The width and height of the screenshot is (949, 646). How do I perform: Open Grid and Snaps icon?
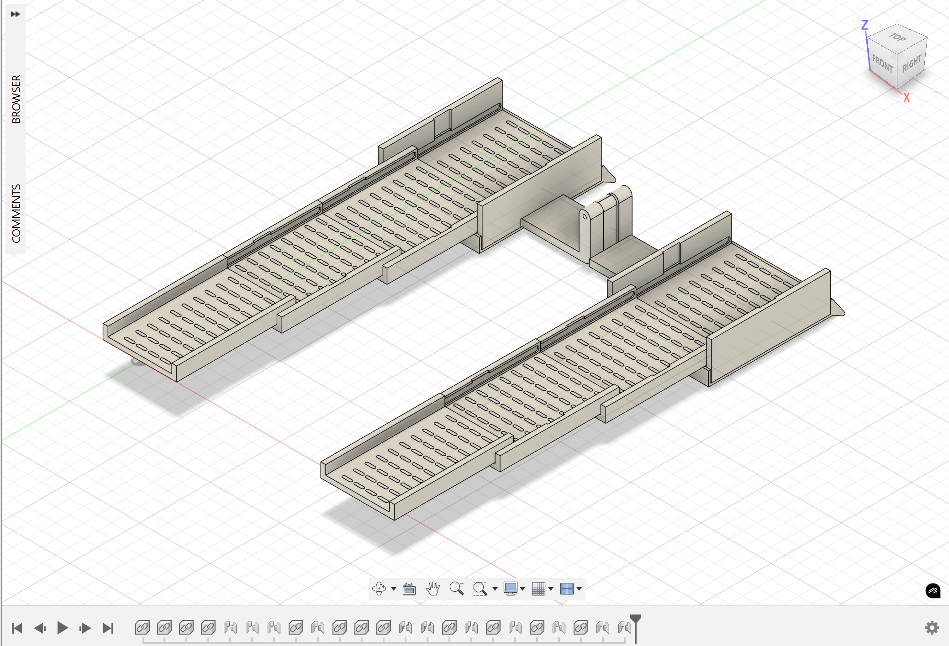tap(538, 588)
